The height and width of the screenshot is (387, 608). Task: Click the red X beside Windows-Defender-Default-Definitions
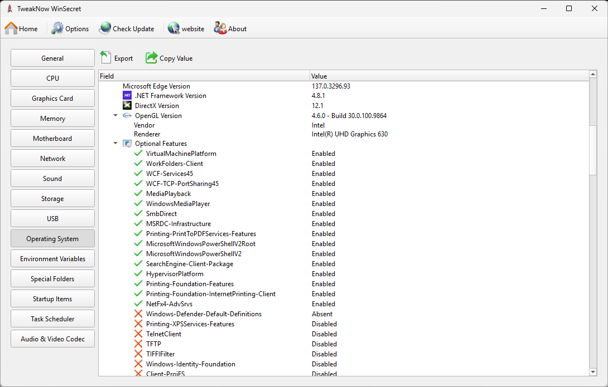point(138,314)
